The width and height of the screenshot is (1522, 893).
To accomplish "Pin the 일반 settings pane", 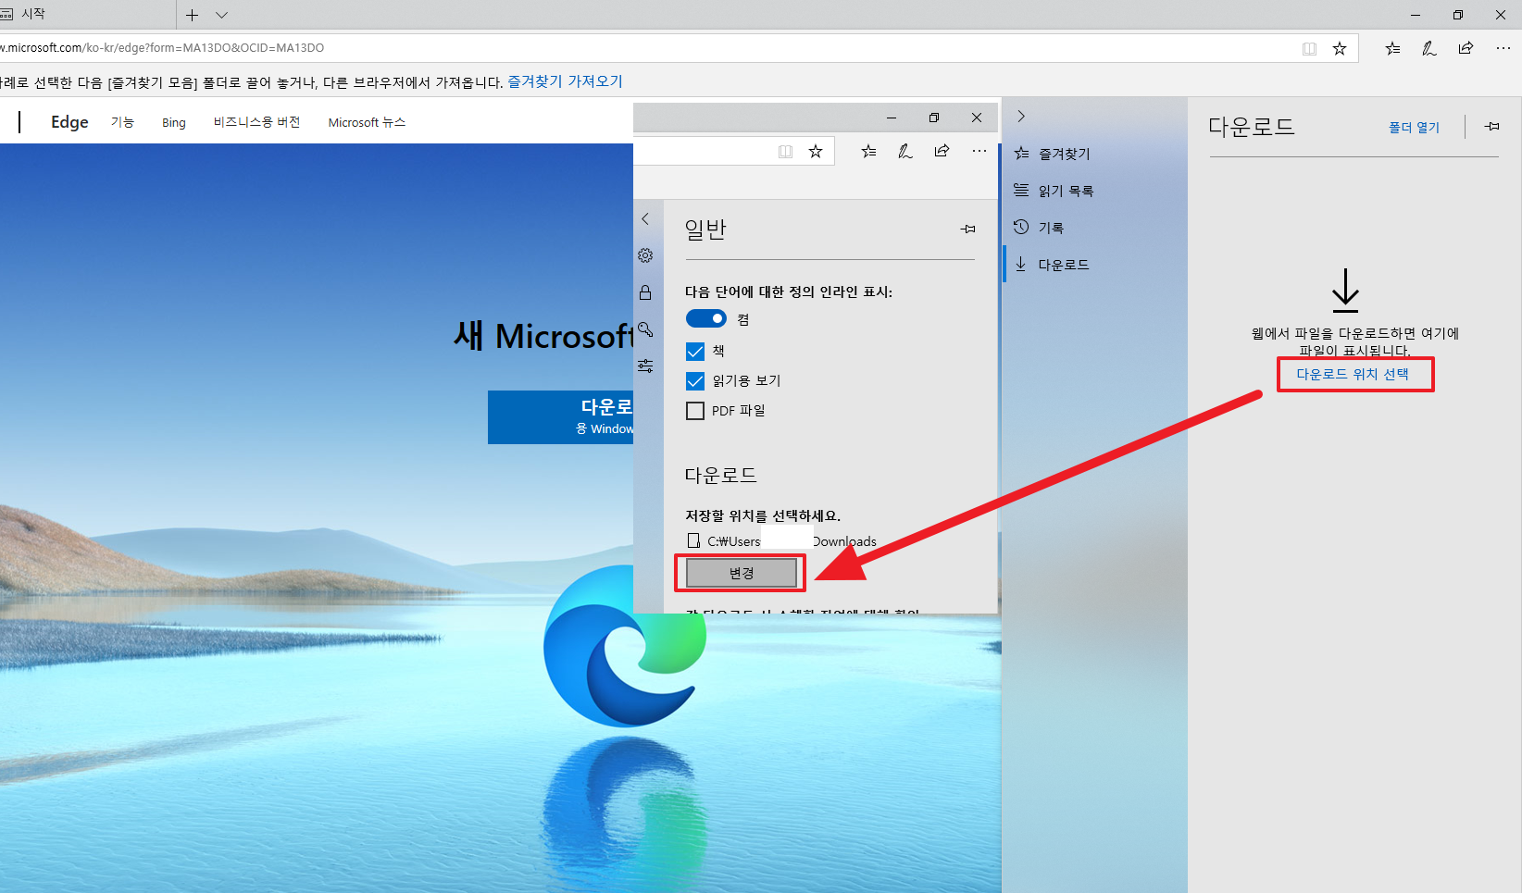I will click(968, 229).
